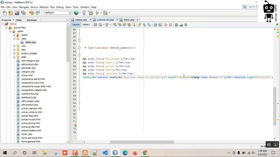Click the editor vertical scrollbar thumb
Viewport: 280px width, 157px height.
click(x=275, y=106)
